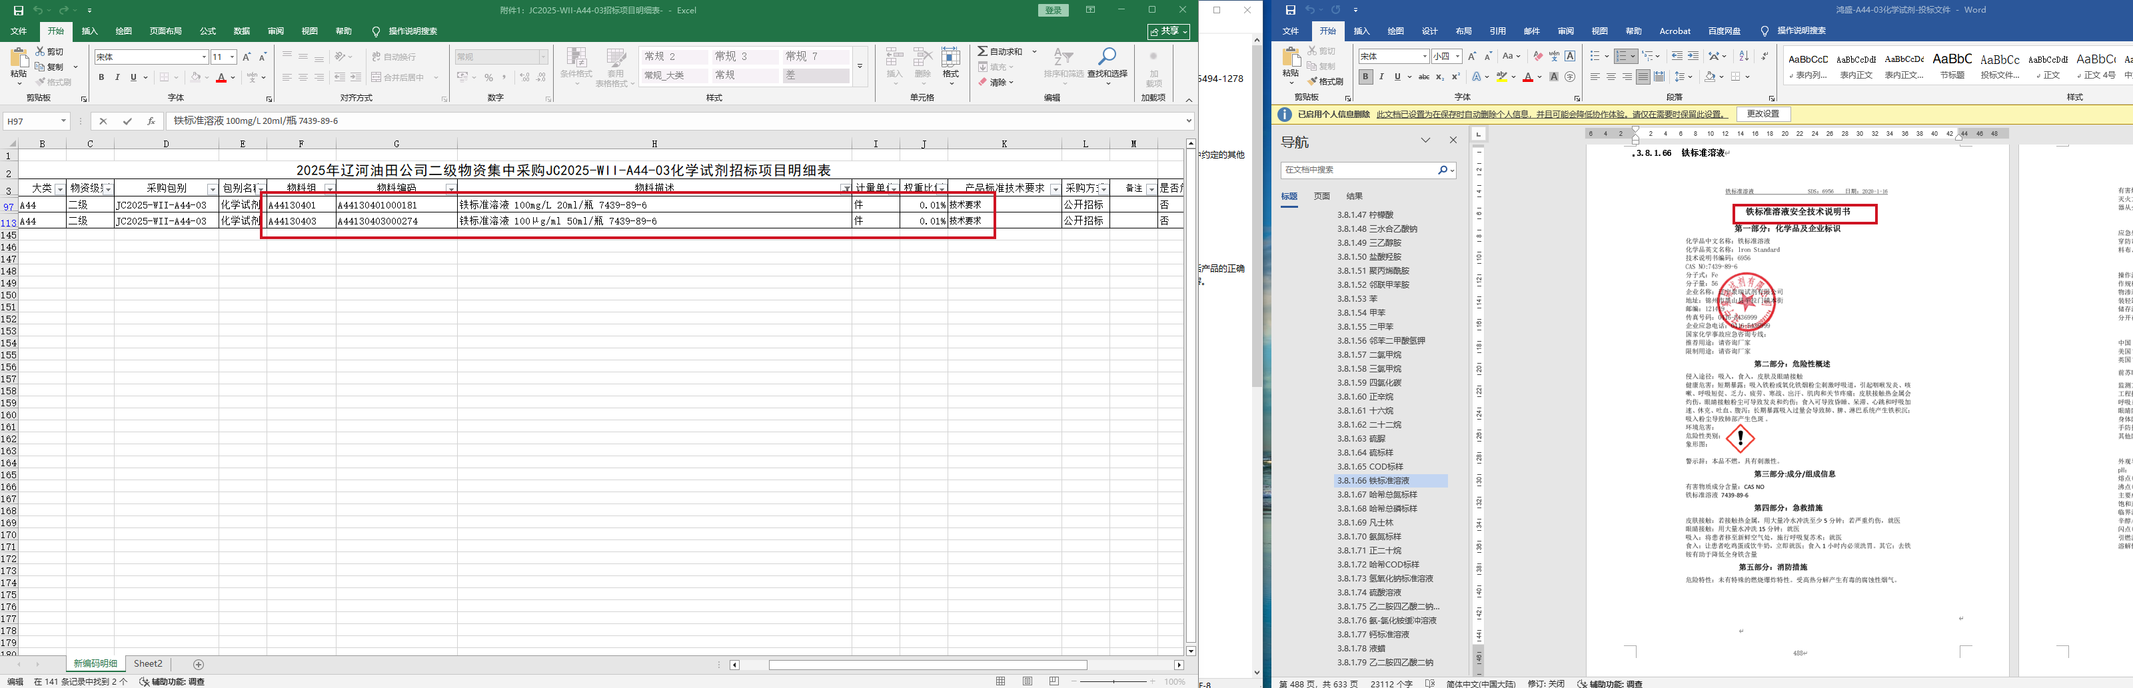The height and width of the screenshot is (688, 2133).
Task: Click 更改设置 button in Word info bar
Action: 1763,115
